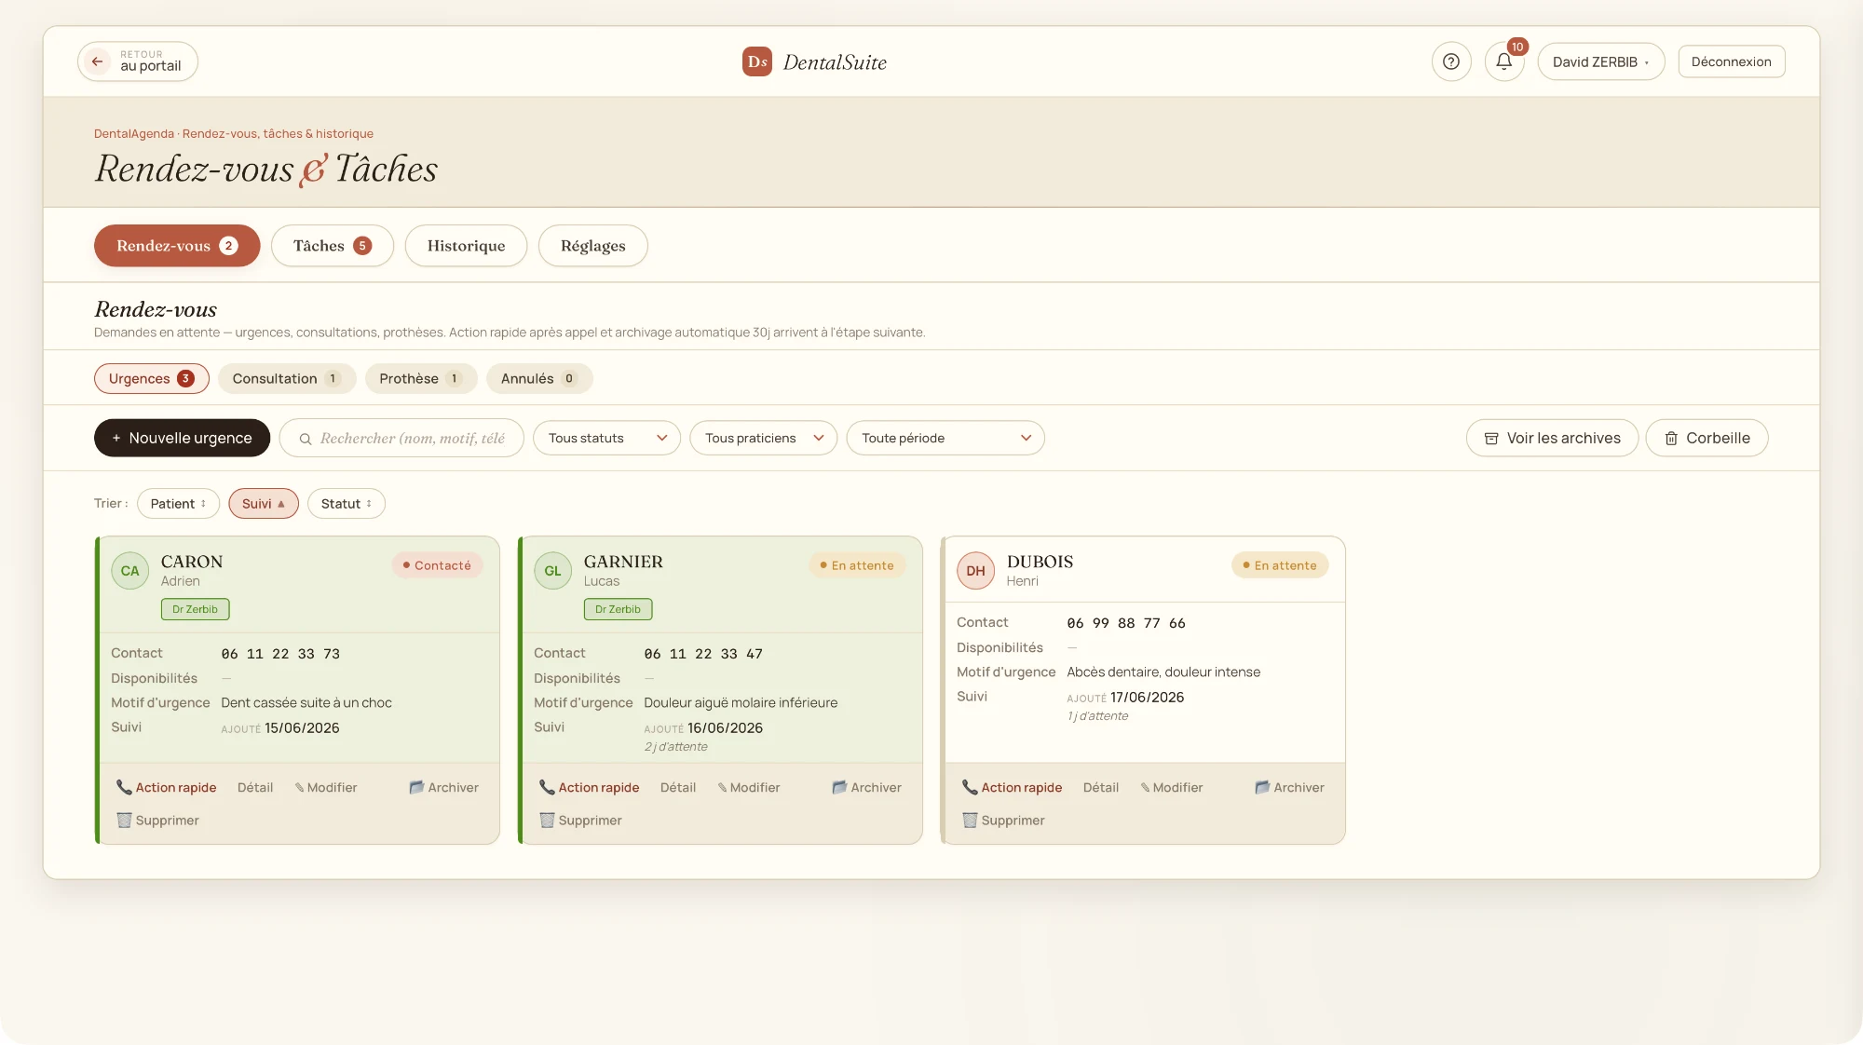Screen dimensions: 1863x1045
Task: Click Archiver folder icon on CARON card
Action: coord(416,787)
